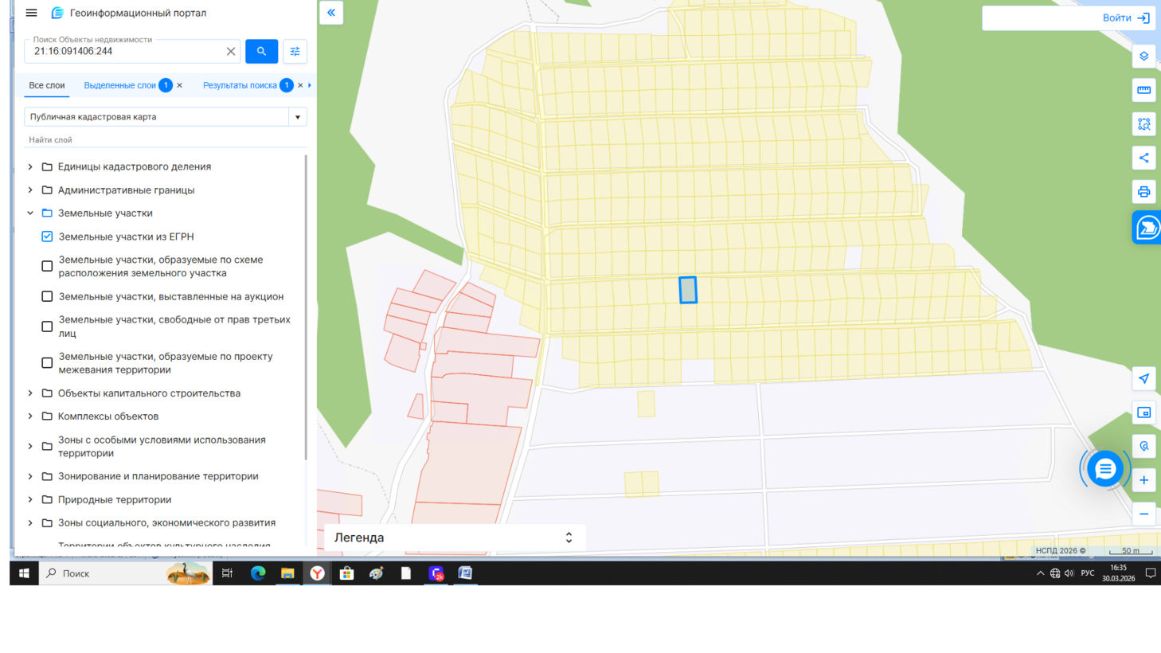Print the map via printer icon
The image size is (1161, 653).
point(1143,192)
